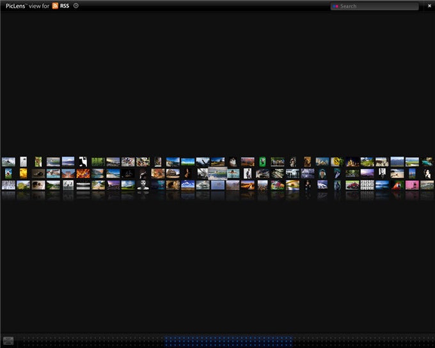Open the Mount Fuji thumbnail in top row

68,161
